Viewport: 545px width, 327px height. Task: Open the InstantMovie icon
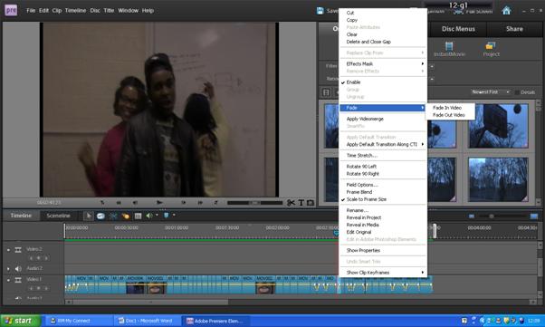449,49
